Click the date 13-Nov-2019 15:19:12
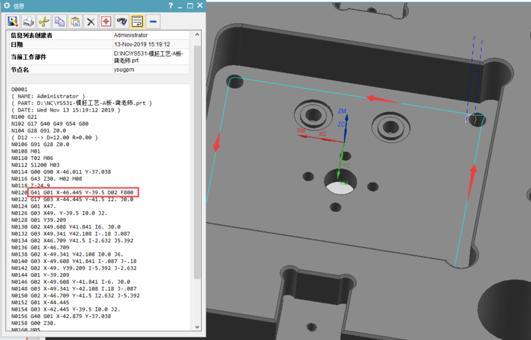This screenshot has width=531, height=340. tap(142, 44)
